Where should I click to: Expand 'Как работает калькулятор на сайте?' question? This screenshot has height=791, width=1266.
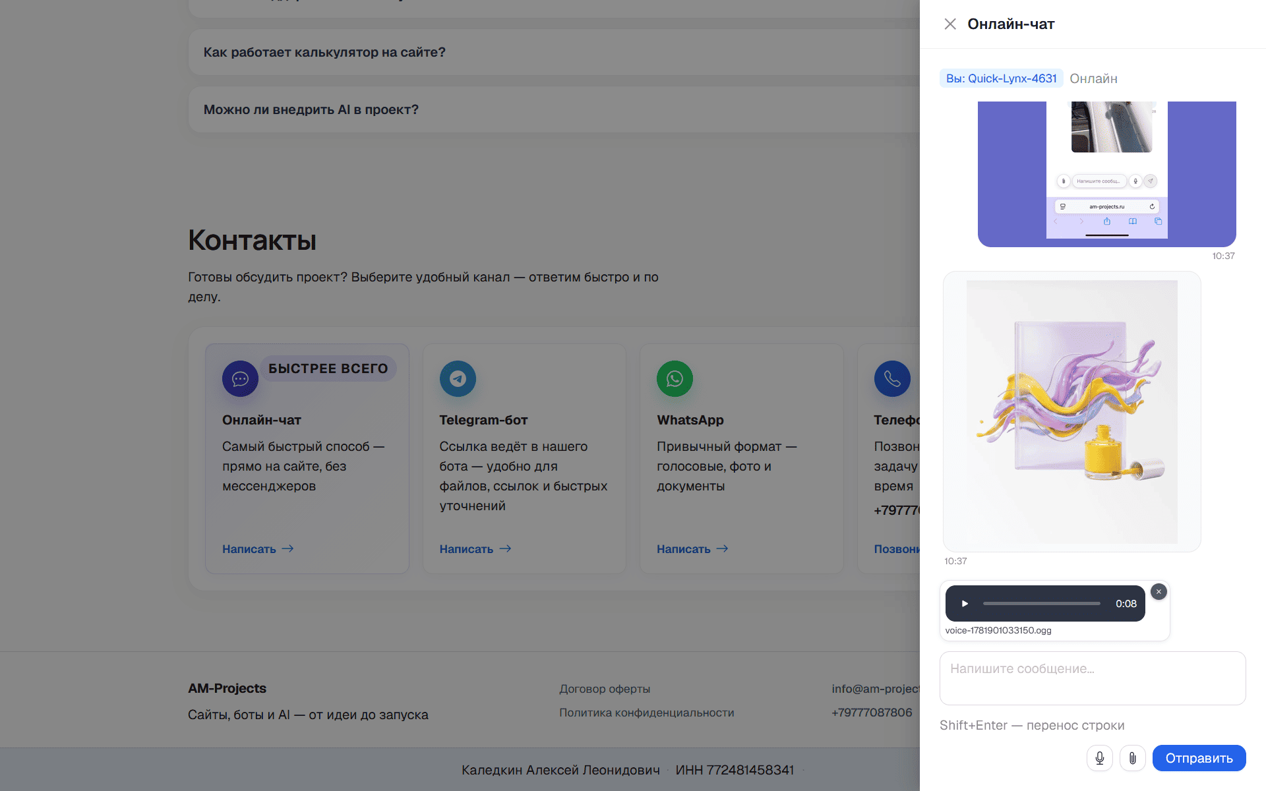pos(554,52)
